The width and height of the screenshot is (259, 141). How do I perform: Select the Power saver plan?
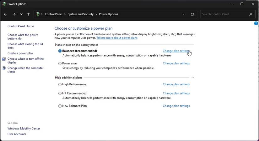[60, 63]
